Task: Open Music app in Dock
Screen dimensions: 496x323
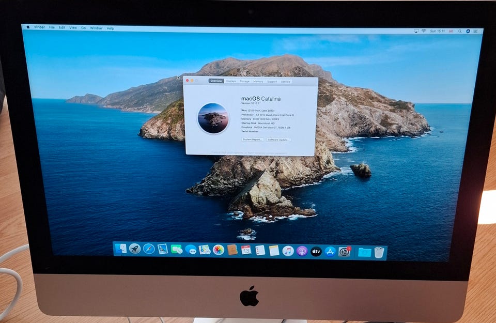Action: coord(288,251)
